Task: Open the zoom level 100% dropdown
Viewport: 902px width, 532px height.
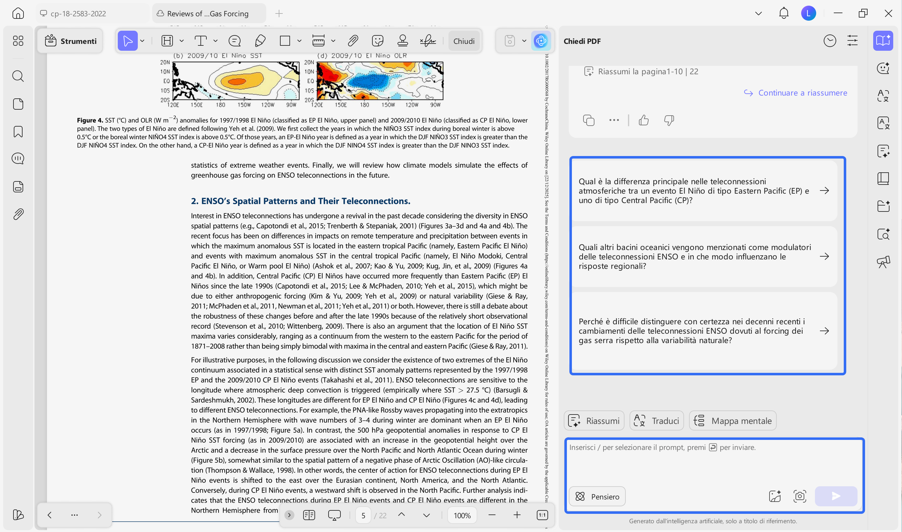Action: 462,515
